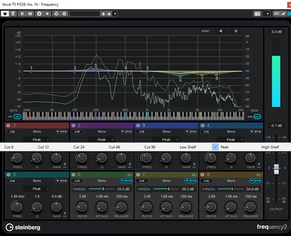Viewport: 291px width, 236px height.
Task: Click the band 5 FREQ knob
Action: coord(17,207)
